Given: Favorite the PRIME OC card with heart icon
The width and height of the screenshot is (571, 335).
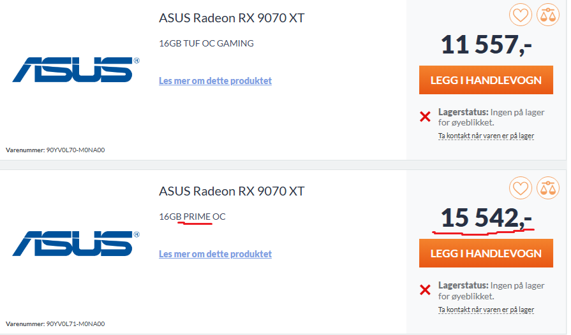Looking at the screenshot, I should pos(521,189).
